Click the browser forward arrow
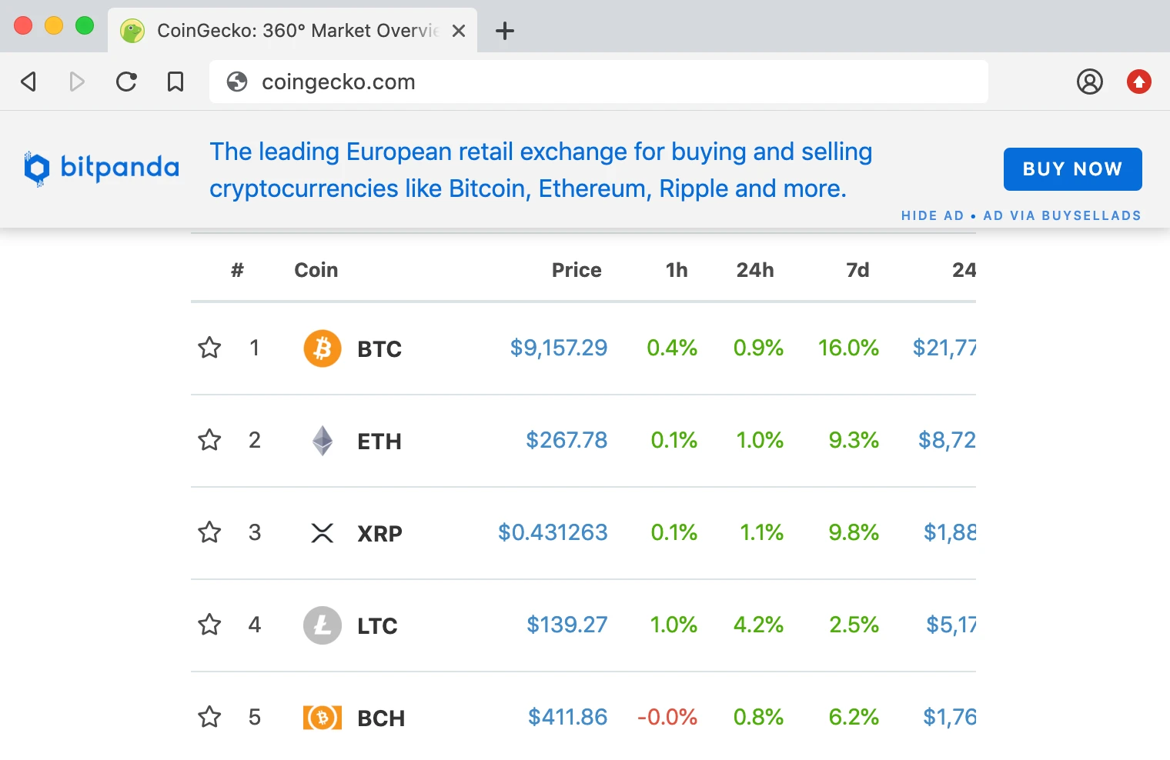Screen dimensions: 1170x760 (x=77, y=82)
